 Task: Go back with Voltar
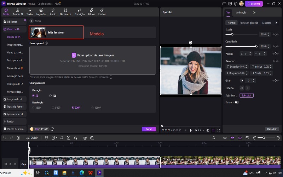click(36, 21)
